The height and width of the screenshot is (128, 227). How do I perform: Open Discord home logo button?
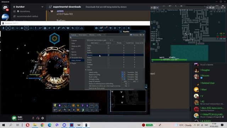pyautogui.click(x=5, y=8)
